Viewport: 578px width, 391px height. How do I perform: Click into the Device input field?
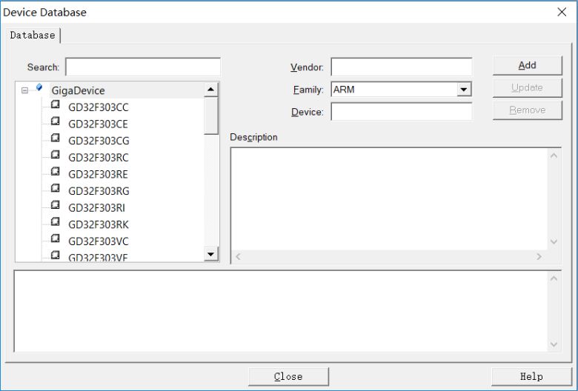point(402,112)
